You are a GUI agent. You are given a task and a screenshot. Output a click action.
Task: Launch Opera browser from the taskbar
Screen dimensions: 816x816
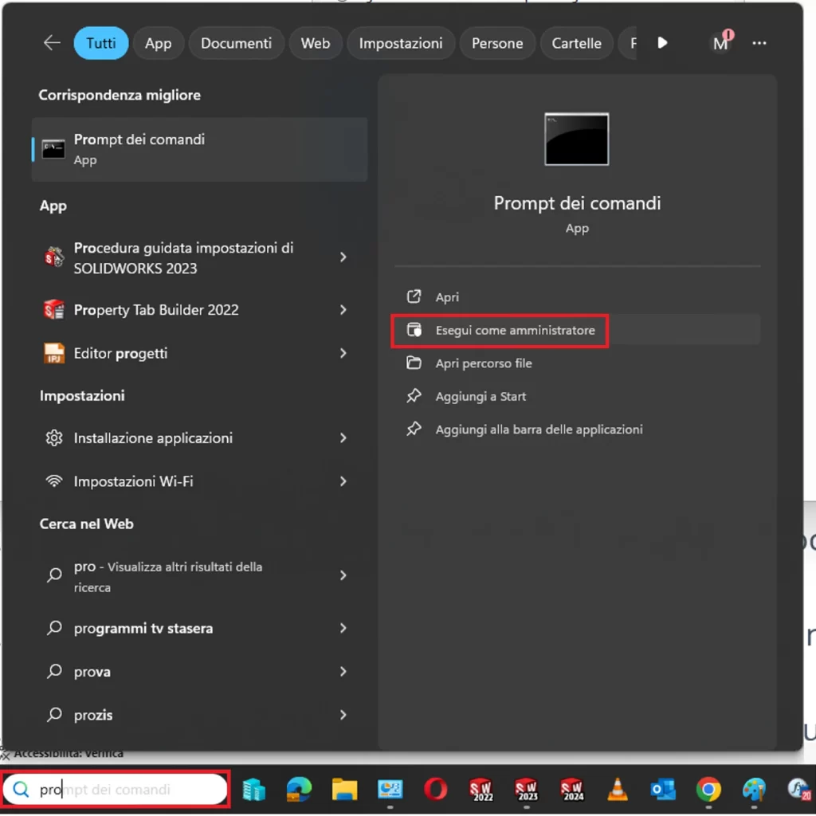pos(435,789)
